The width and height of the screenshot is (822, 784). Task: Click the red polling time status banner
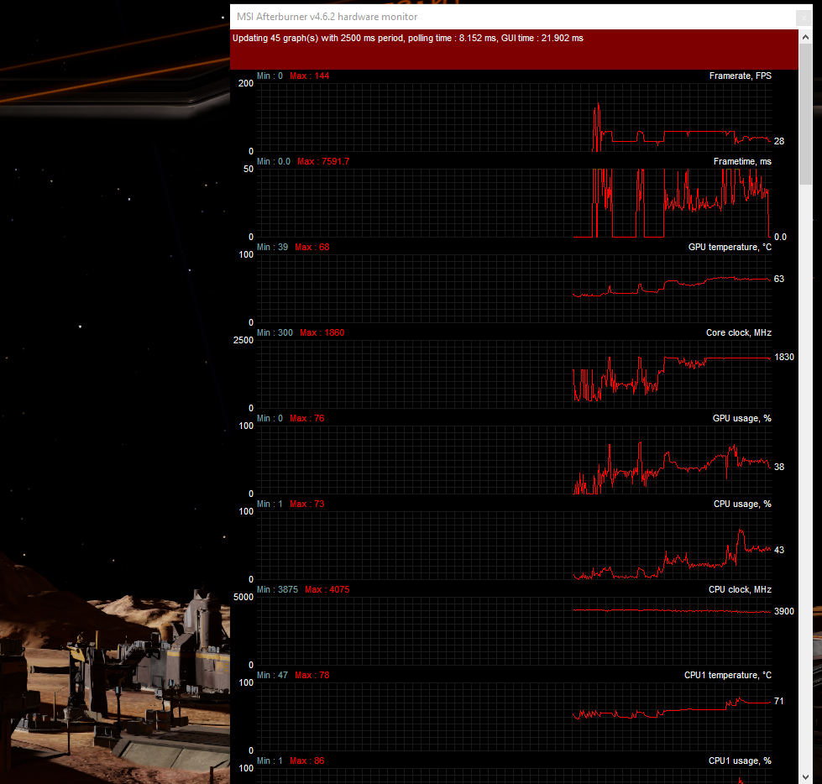(514, 50)
